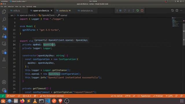Show additional activity bar views
The width and height of the screenshot is (185, 104).
pos(4,68)
